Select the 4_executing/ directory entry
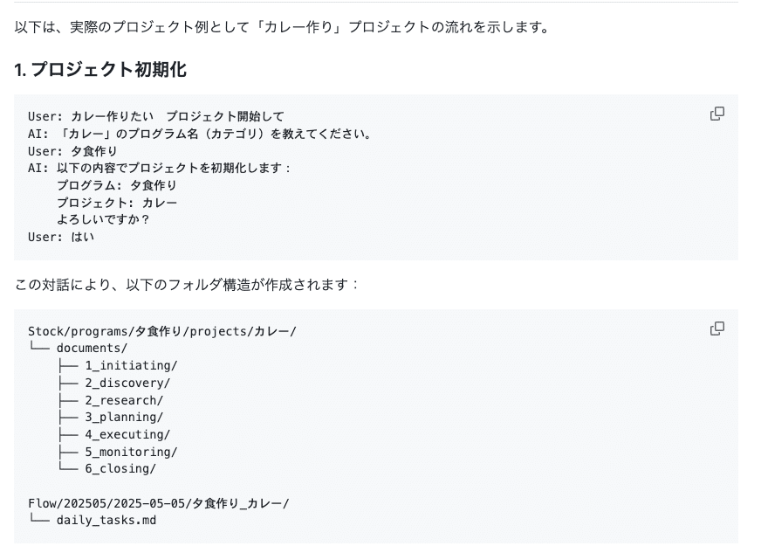 [x=127, y=434]
